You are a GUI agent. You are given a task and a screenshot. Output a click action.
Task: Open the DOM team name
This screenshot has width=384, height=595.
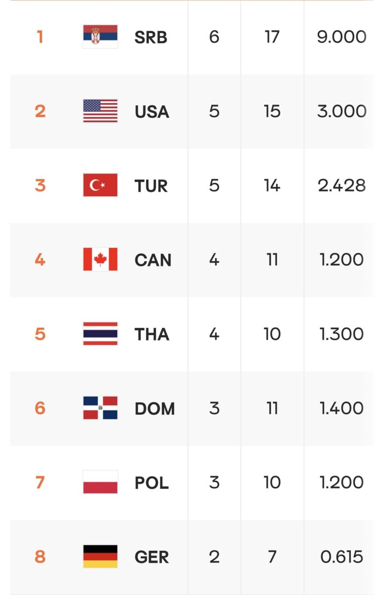pyautogui.click(x=155, y=409)
